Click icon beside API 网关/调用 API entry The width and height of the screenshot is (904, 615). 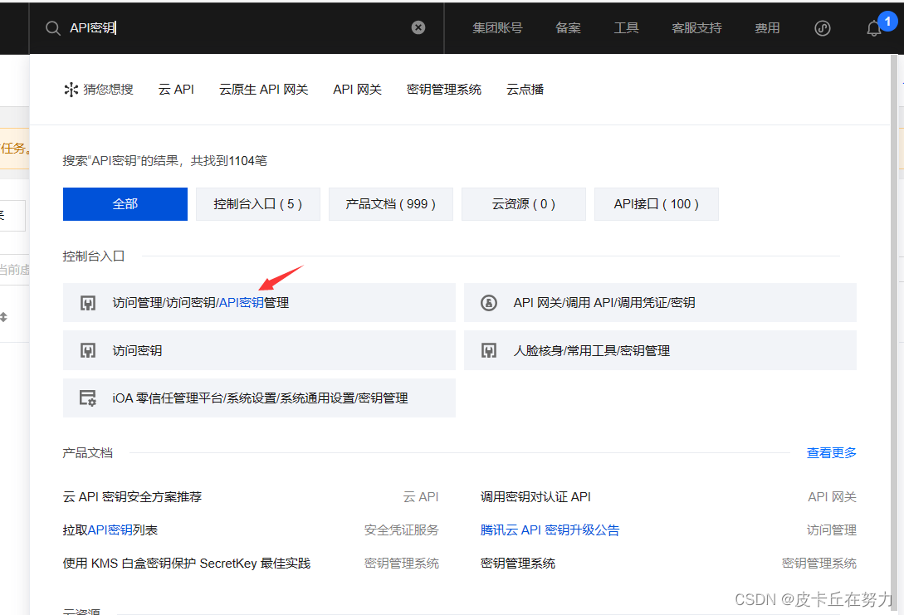click(489, 303)
